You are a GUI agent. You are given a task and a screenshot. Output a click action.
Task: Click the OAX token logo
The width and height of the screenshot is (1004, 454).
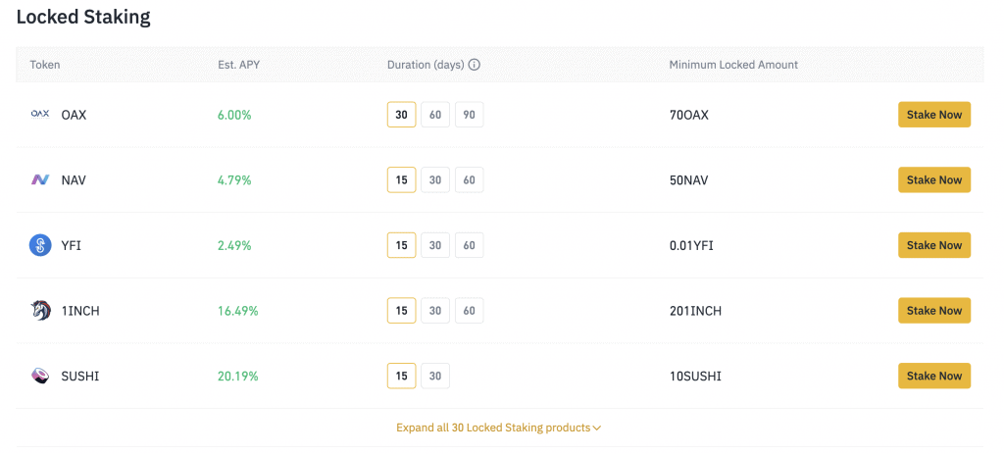point(39,114)
